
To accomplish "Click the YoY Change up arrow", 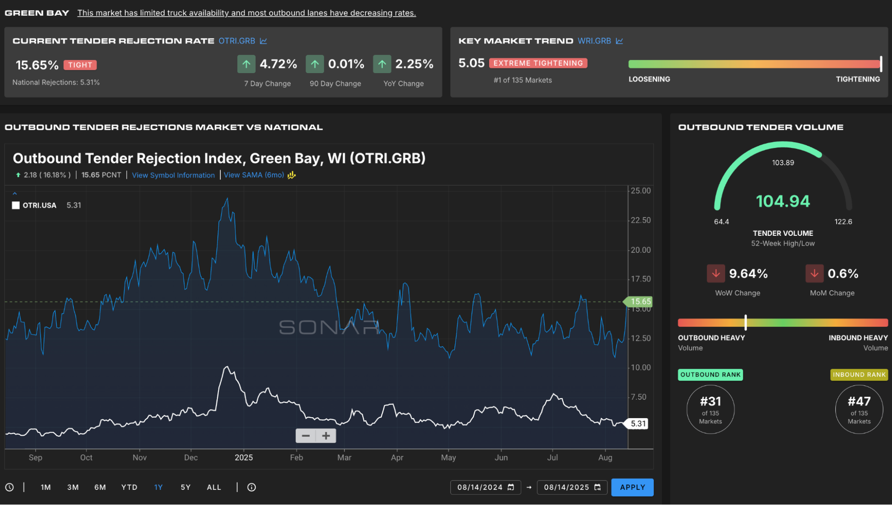I will [x=382, y=64].
